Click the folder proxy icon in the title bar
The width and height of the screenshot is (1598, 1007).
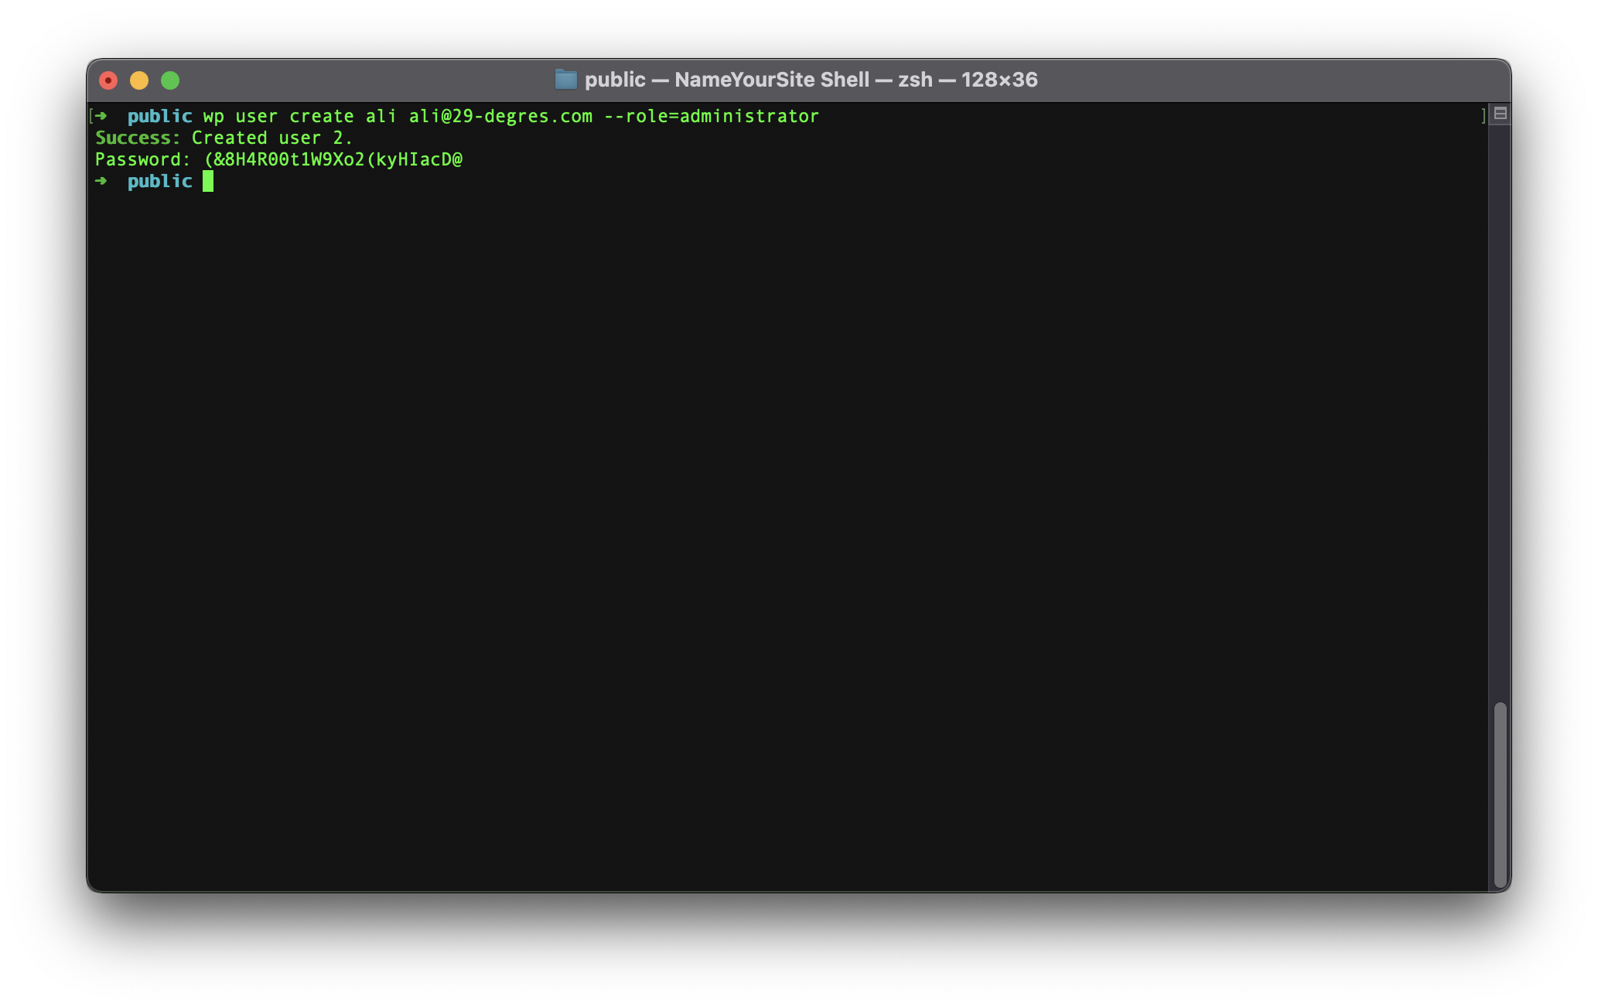[564, 79]
